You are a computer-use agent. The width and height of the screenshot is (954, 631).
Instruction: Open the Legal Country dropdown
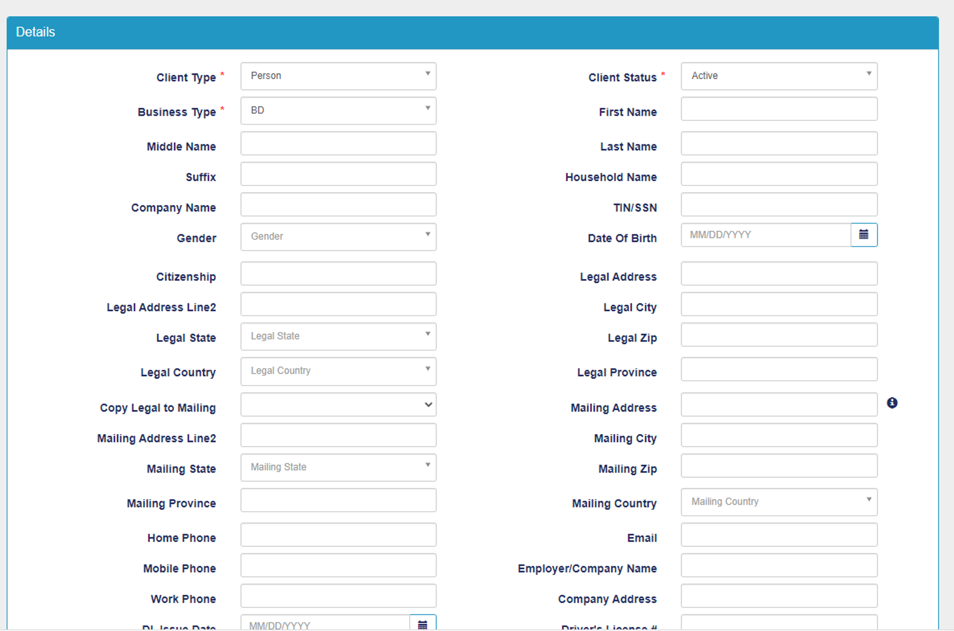[x=338, y=371]
